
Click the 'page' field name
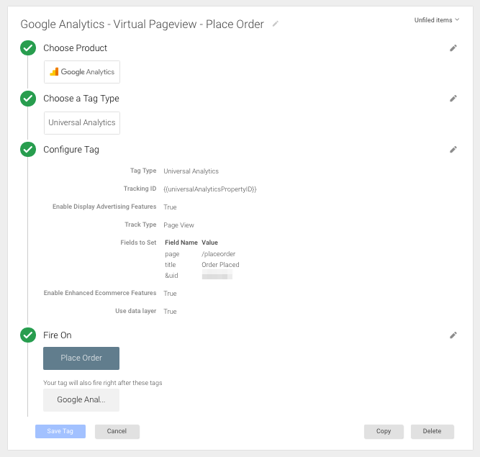click(x=172, y=254)
